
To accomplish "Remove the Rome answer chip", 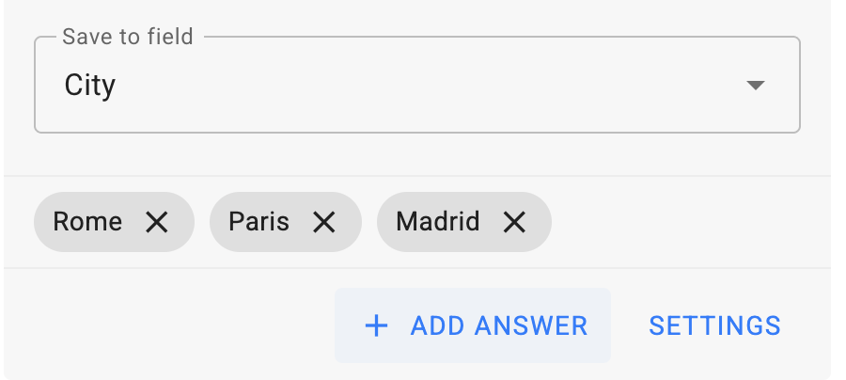I will pyautogui.click(x=157, y=222).
